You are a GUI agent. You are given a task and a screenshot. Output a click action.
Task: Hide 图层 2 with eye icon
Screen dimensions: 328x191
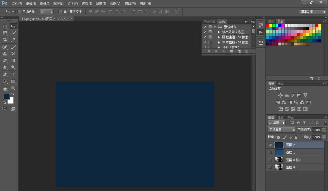click(270, 145)
